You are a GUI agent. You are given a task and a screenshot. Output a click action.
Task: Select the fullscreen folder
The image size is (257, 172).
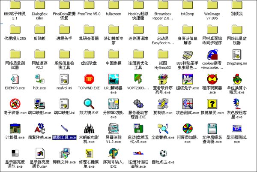point(114,5)
